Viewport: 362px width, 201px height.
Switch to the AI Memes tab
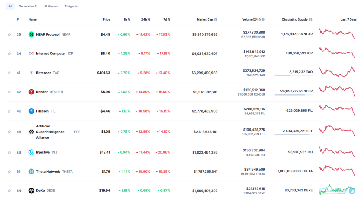[51, 6]
